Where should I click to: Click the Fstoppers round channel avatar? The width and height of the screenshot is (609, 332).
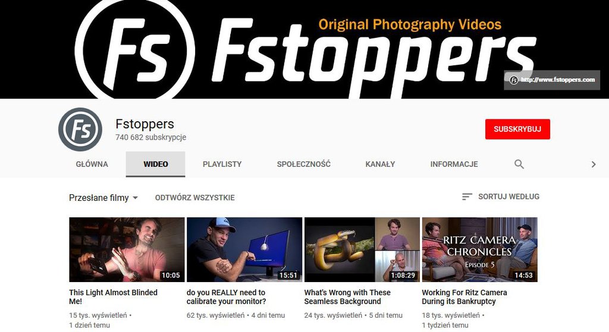[80, 129]
